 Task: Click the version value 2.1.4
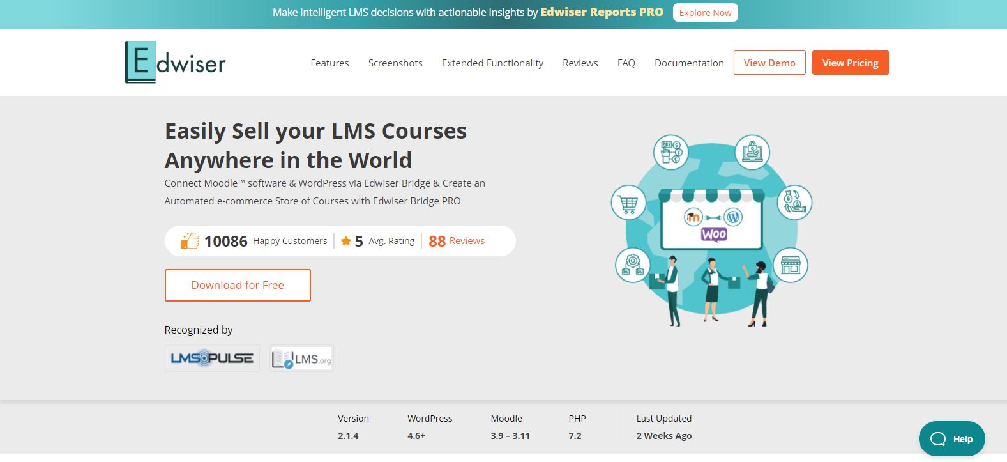(348, 436)
